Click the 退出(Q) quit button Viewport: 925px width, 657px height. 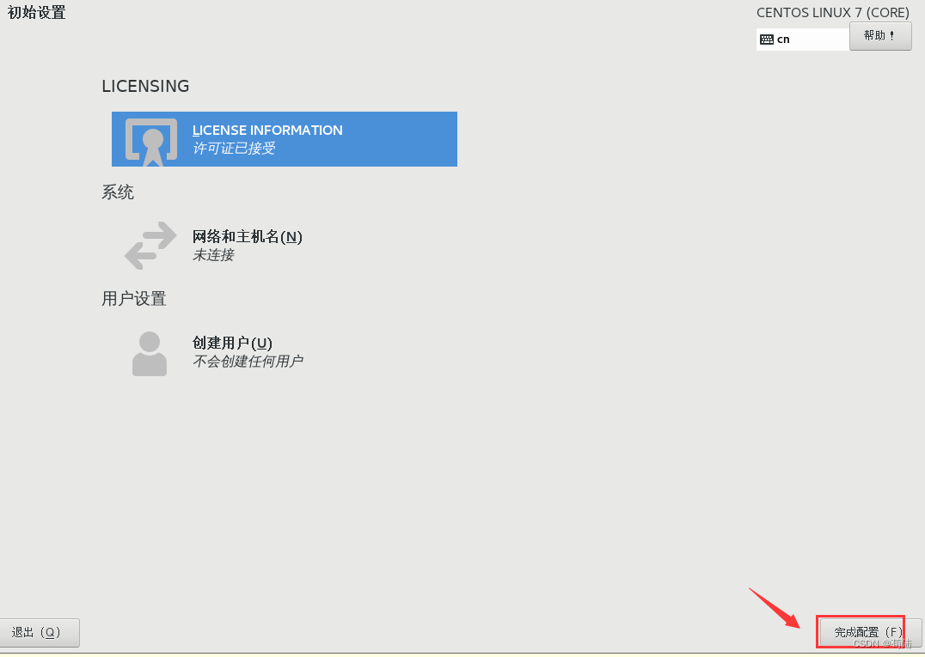pos(39,633)
